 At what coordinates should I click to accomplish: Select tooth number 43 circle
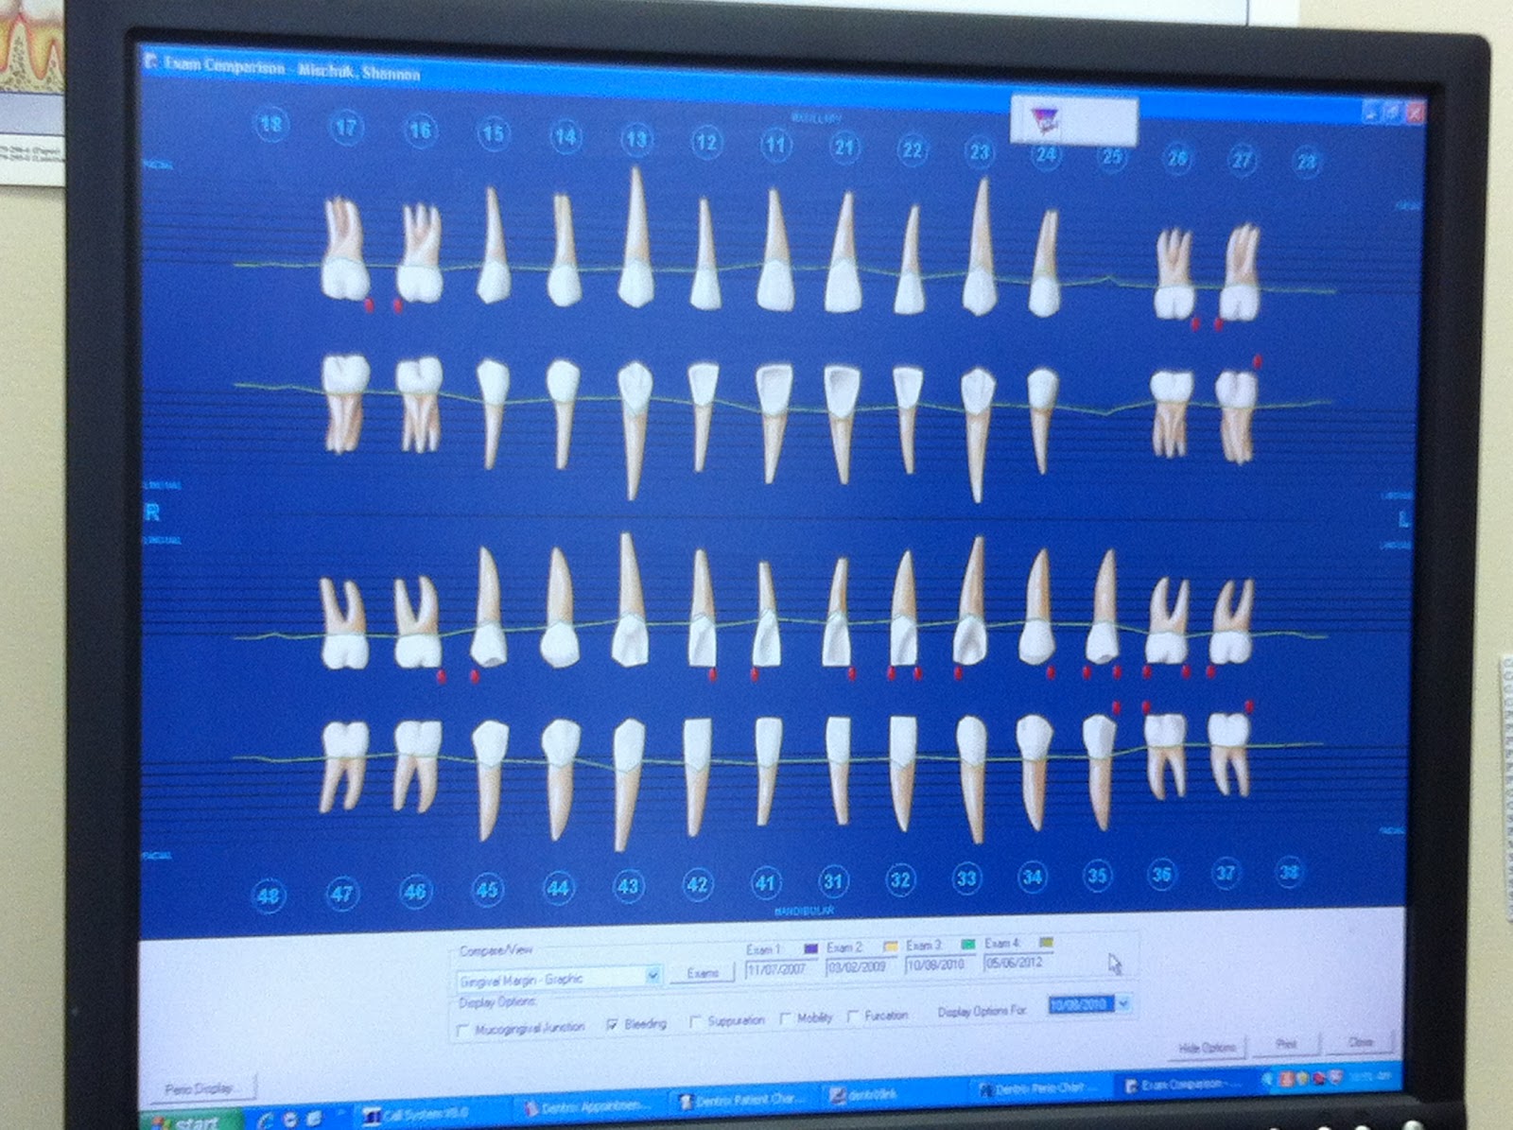[628, 886]
